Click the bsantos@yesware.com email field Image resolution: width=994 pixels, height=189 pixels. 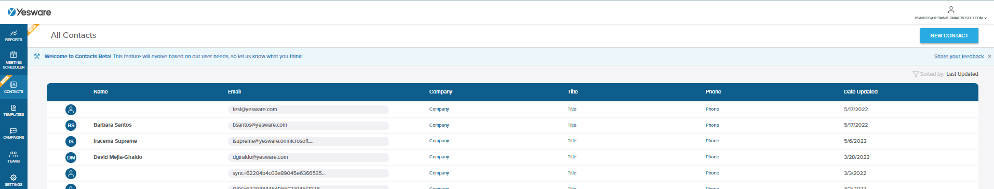coord(308,125)
